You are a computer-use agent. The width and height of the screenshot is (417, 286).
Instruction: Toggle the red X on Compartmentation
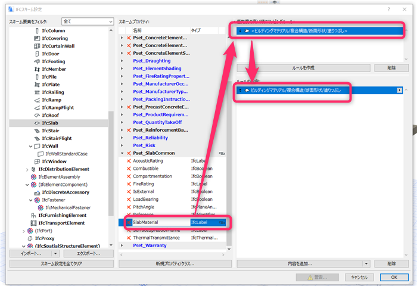(x=129, y=176)
